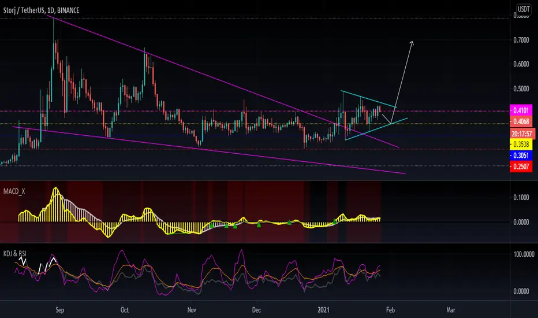Viewport: 538px width, 318px height.
Task: Click the 2021 label on time axis
Action: click(323, 310)
